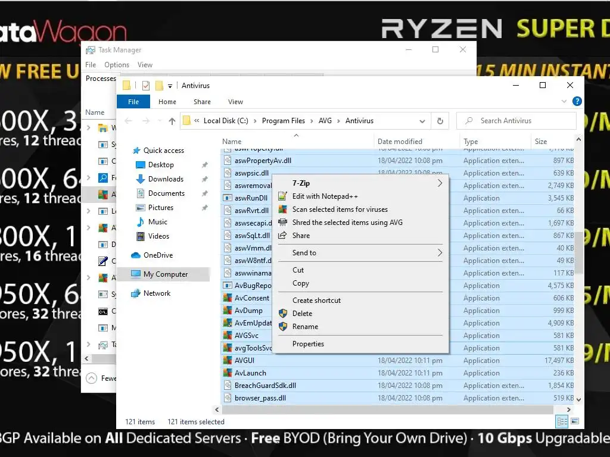Expand the ribbon with the chevron
The width and height of the screenshot is (610, 457).
pyautogui.click(x=564, y=101)
